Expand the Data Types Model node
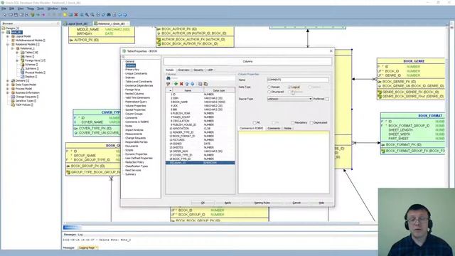This screenshot has width=455, height=256. 8,85
